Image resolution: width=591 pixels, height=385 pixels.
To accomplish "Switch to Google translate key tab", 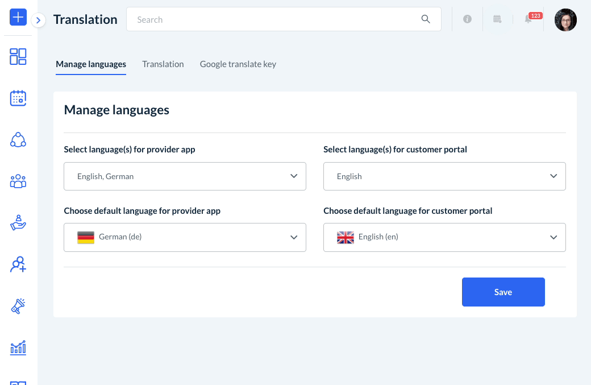I will click(x=238, y=64).
